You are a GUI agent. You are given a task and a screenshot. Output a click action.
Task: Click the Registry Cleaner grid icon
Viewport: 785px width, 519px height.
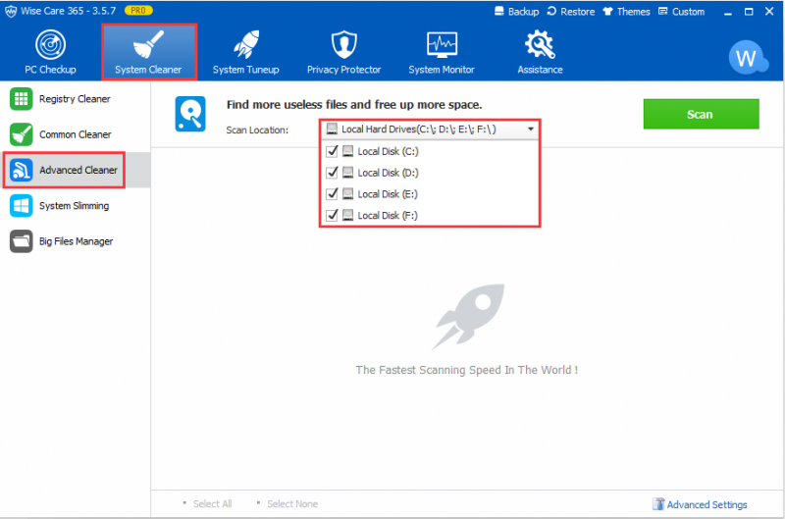[21, 98]
